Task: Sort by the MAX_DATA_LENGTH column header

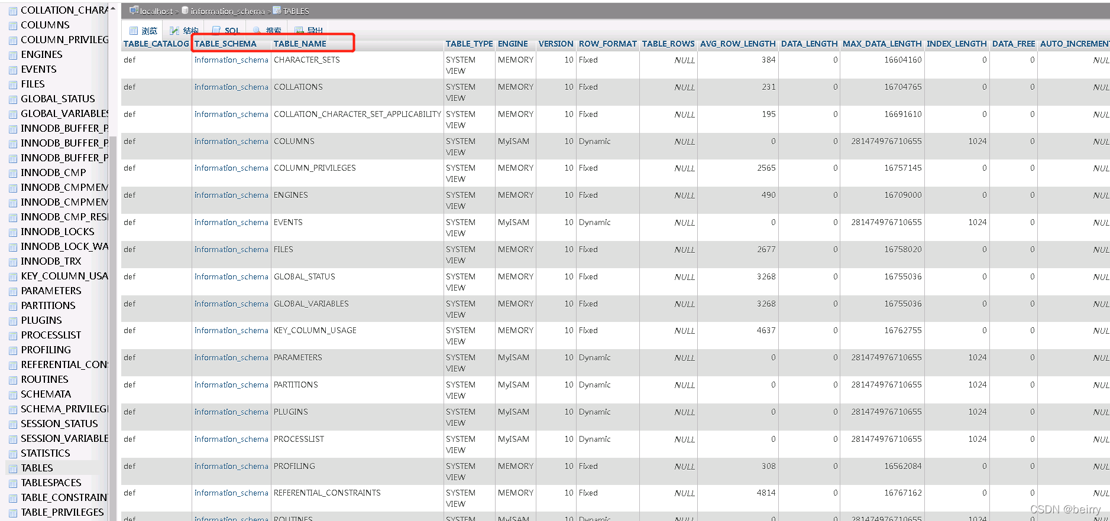Action: point(882,44)
